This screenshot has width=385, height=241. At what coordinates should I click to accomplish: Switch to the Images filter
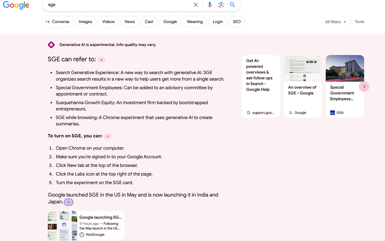85,22
